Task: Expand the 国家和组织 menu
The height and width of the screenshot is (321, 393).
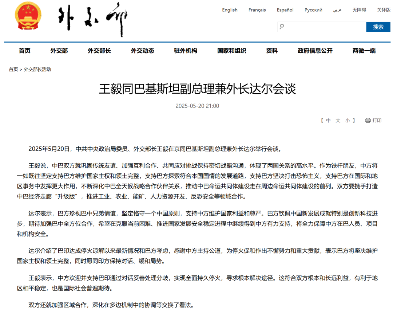Action: coord(231,51)
